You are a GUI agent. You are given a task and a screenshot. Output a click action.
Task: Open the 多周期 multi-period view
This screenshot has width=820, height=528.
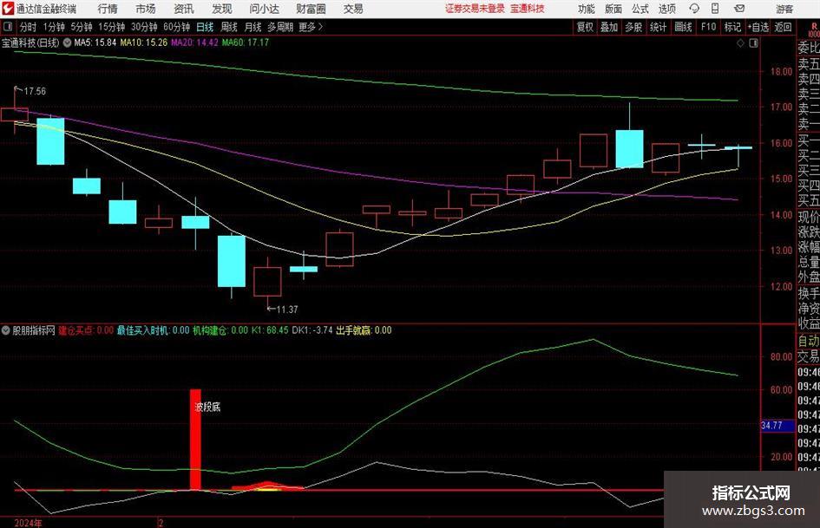click(x=279, y=27)
